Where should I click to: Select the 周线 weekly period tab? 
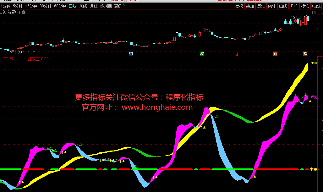tap(83, 6)
